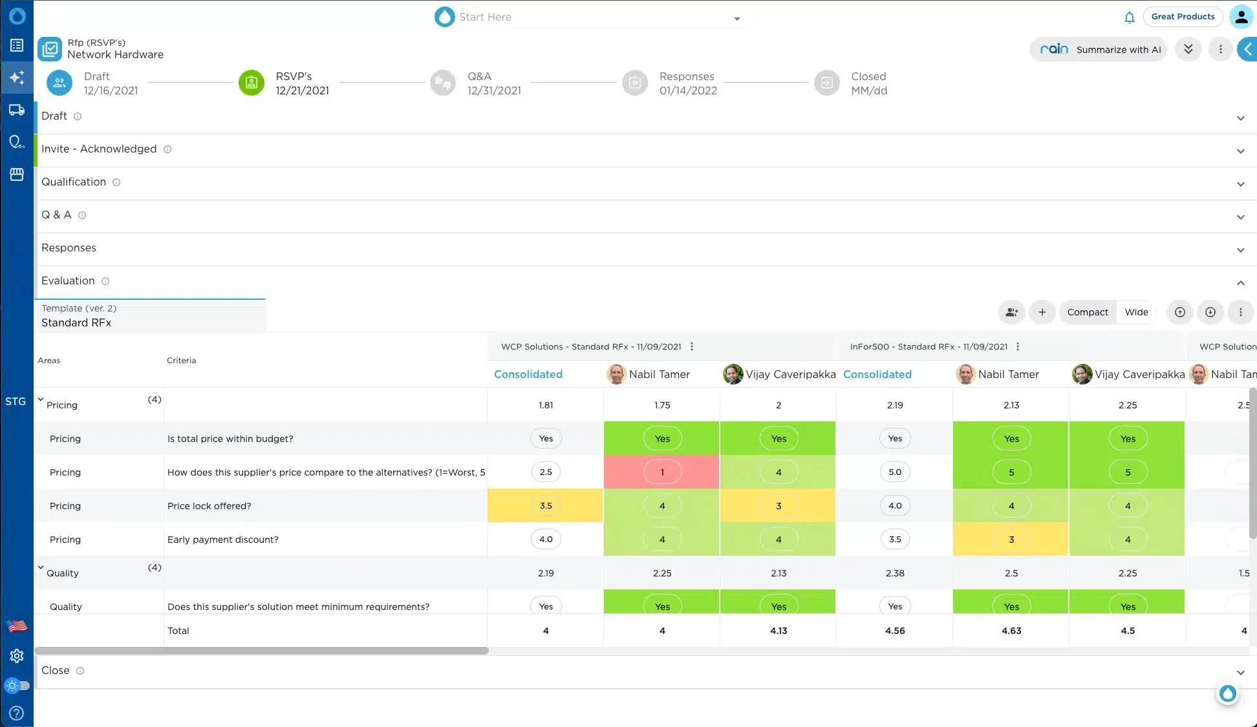Click WCP consolidated yellow 3.5 cell
1257x727 pixels.
pos(545,506)
